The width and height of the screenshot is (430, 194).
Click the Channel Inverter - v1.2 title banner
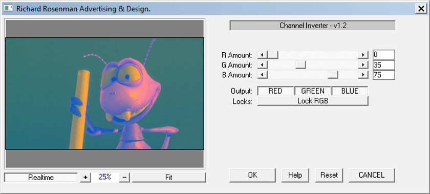click(x=313, y=26)
